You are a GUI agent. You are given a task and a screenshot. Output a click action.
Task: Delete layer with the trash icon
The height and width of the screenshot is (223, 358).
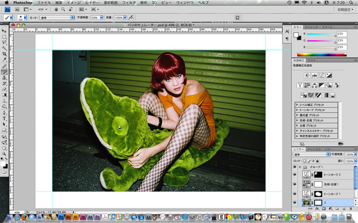[x=350, y=209]
